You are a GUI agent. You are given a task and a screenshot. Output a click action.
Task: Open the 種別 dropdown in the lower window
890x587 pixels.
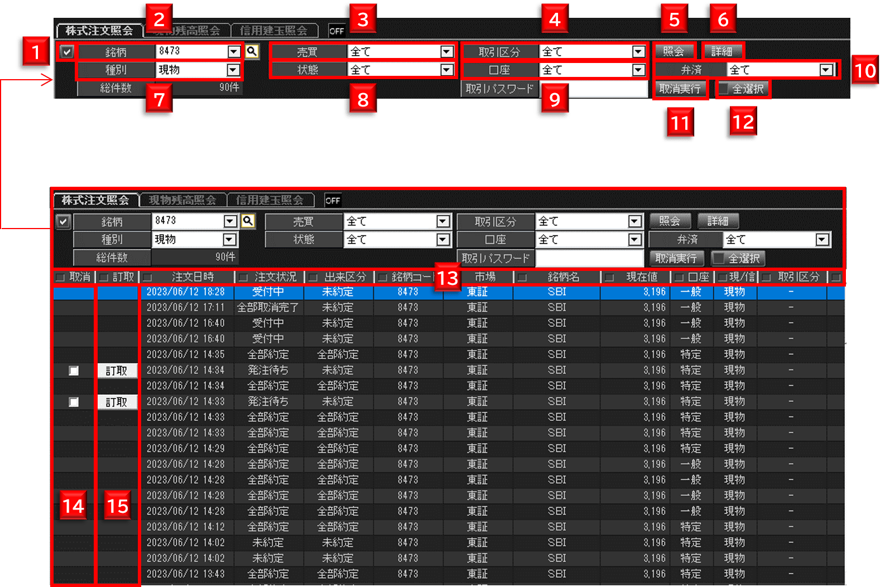229,239
